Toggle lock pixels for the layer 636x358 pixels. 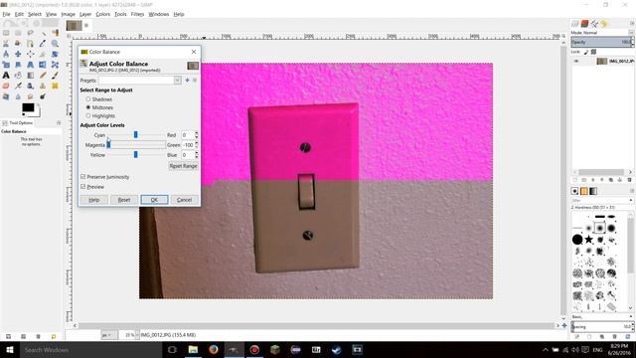(x=586, y=52)
